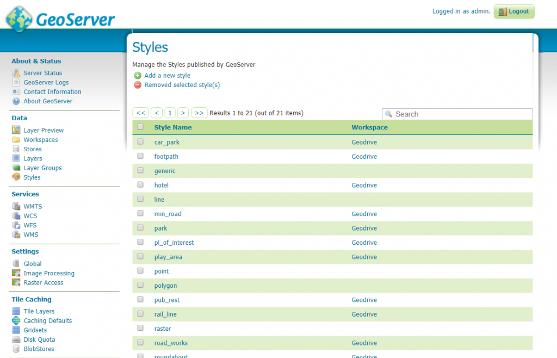
Task: Click Removed selected style(s) link
Action: click(x=182, y=85)
